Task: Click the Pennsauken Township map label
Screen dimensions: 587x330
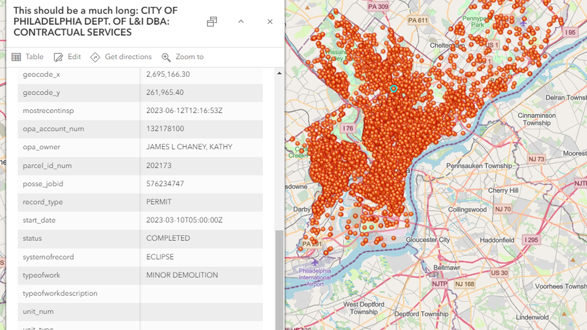Action: pos(479,166)
